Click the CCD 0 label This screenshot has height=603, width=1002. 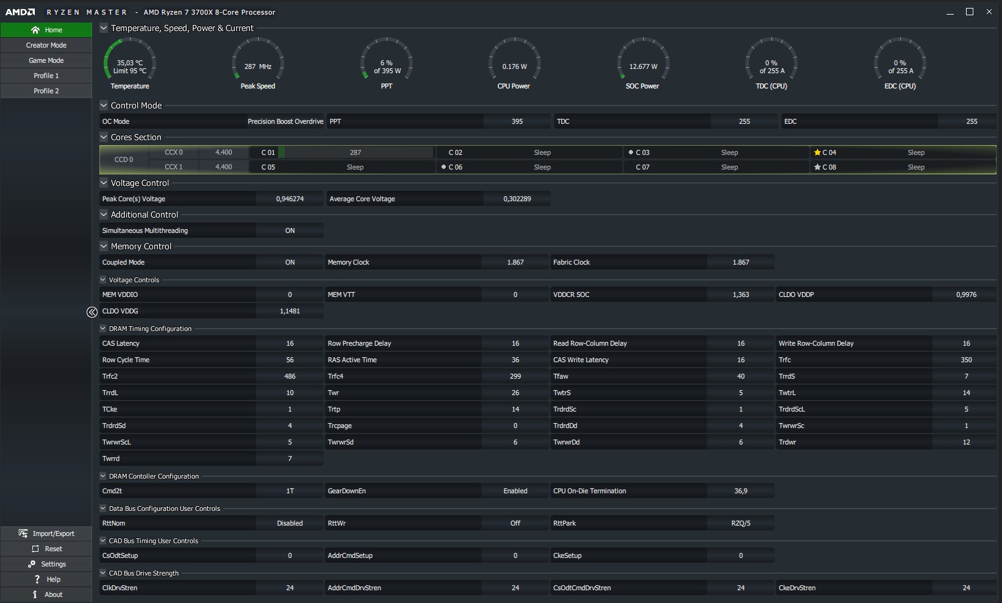pyautogui.click(x=124, y=160)
